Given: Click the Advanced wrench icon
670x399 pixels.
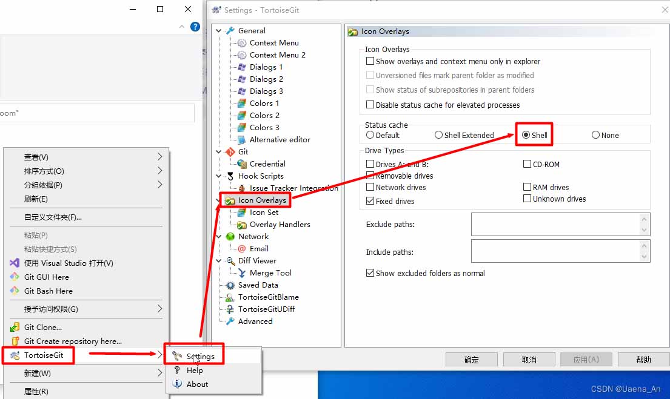Looking at the screenshot, I should [230, 322].
